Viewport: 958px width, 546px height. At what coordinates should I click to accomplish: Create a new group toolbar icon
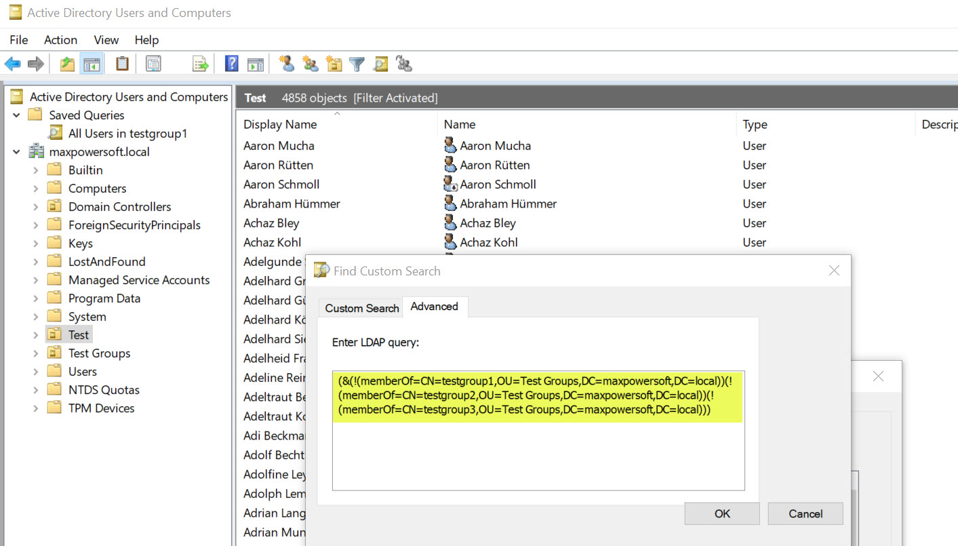tap(311, 64)
